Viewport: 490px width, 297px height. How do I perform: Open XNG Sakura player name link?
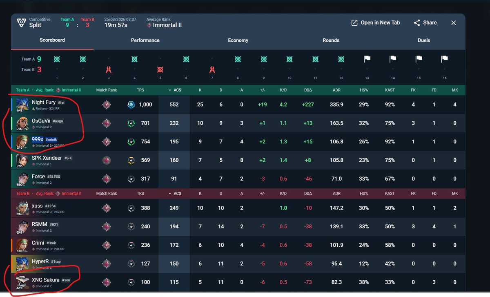click(46, 280)
